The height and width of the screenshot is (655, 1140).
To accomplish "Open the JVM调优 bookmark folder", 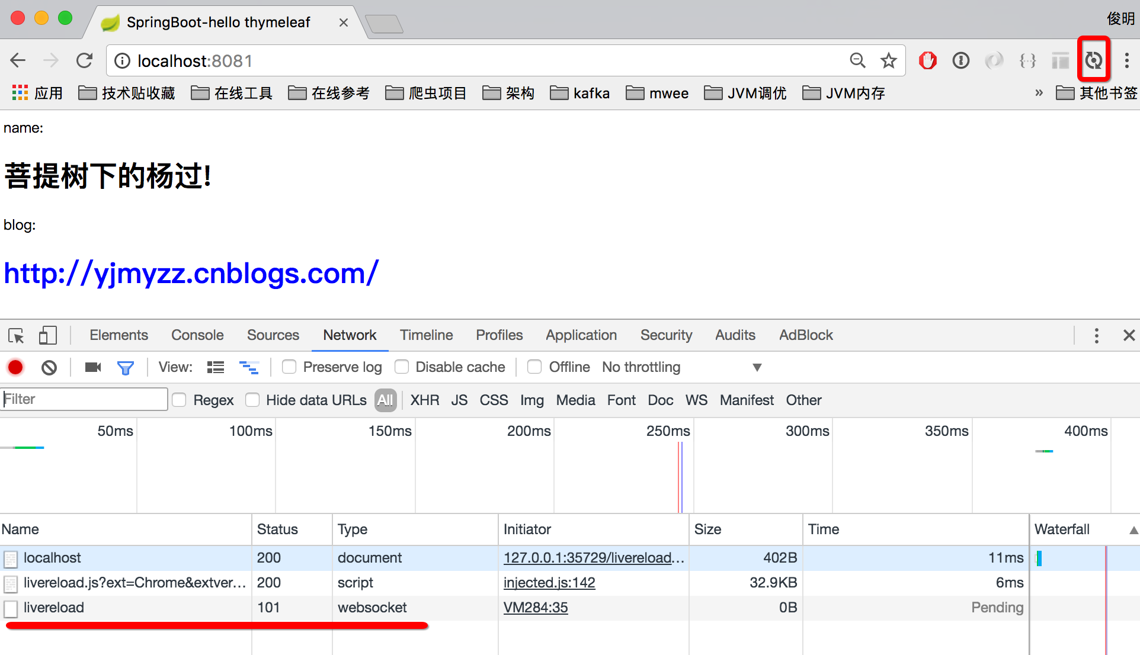I will tap(745, 93).
